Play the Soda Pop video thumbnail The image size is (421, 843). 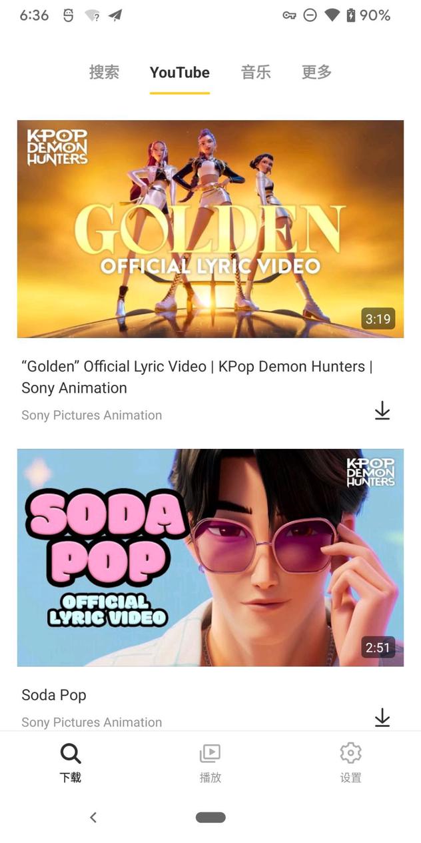[x=210, y=558]
